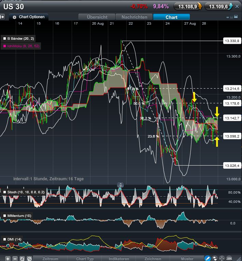Select the Chart tab
The width and height of the screenshot is (242, 261).
tap(171, 17)
